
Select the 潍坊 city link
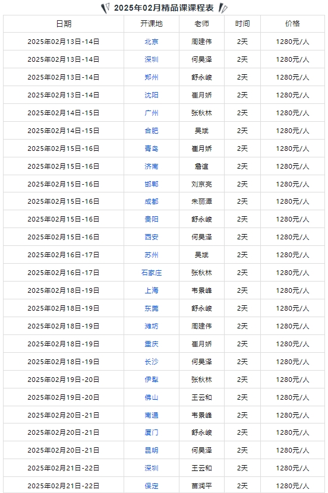(152, 326)
